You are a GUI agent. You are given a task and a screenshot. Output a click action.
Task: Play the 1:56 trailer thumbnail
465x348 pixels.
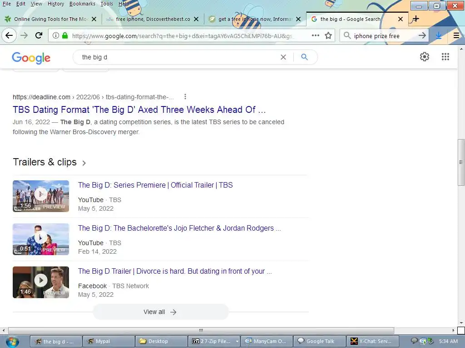pos(41,196)
